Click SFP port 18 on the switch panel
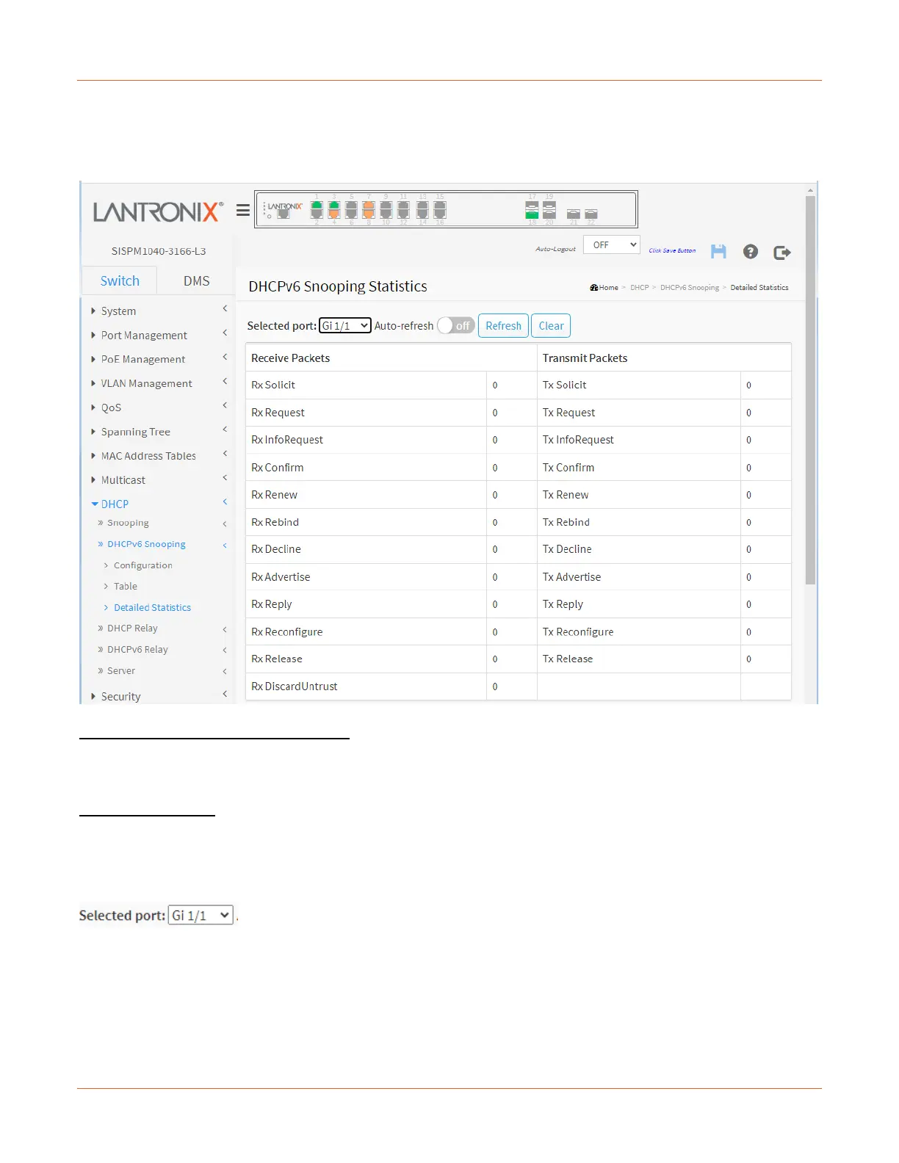The width and height of the screenshot is (899, 1163). point(532,214)
